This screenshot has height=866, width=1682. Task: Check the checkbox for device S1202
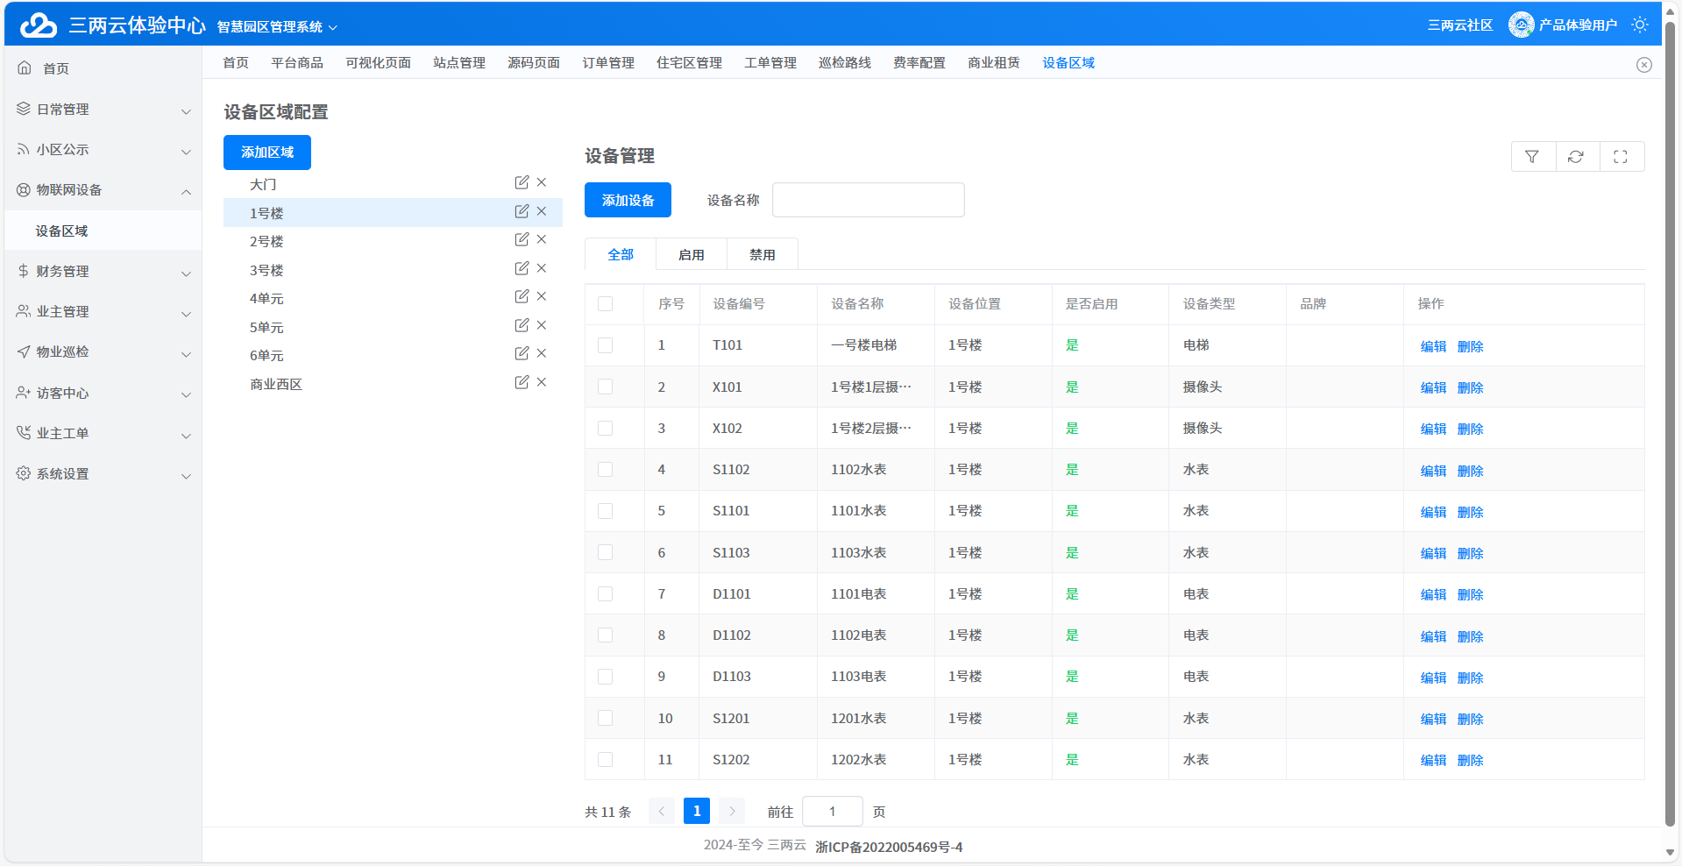point(605,759)
